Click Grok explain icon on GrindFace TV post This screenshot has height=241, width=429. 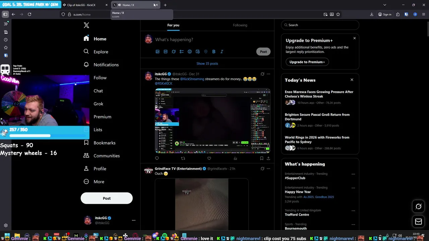click(262, 169)
